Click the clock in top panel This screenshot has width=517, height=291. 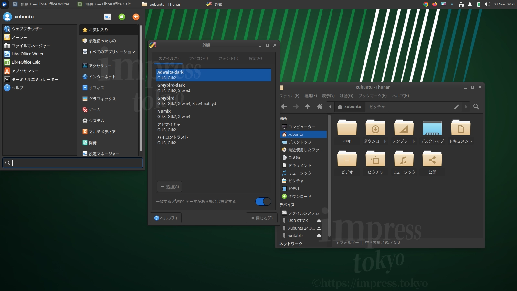[504, 4]
